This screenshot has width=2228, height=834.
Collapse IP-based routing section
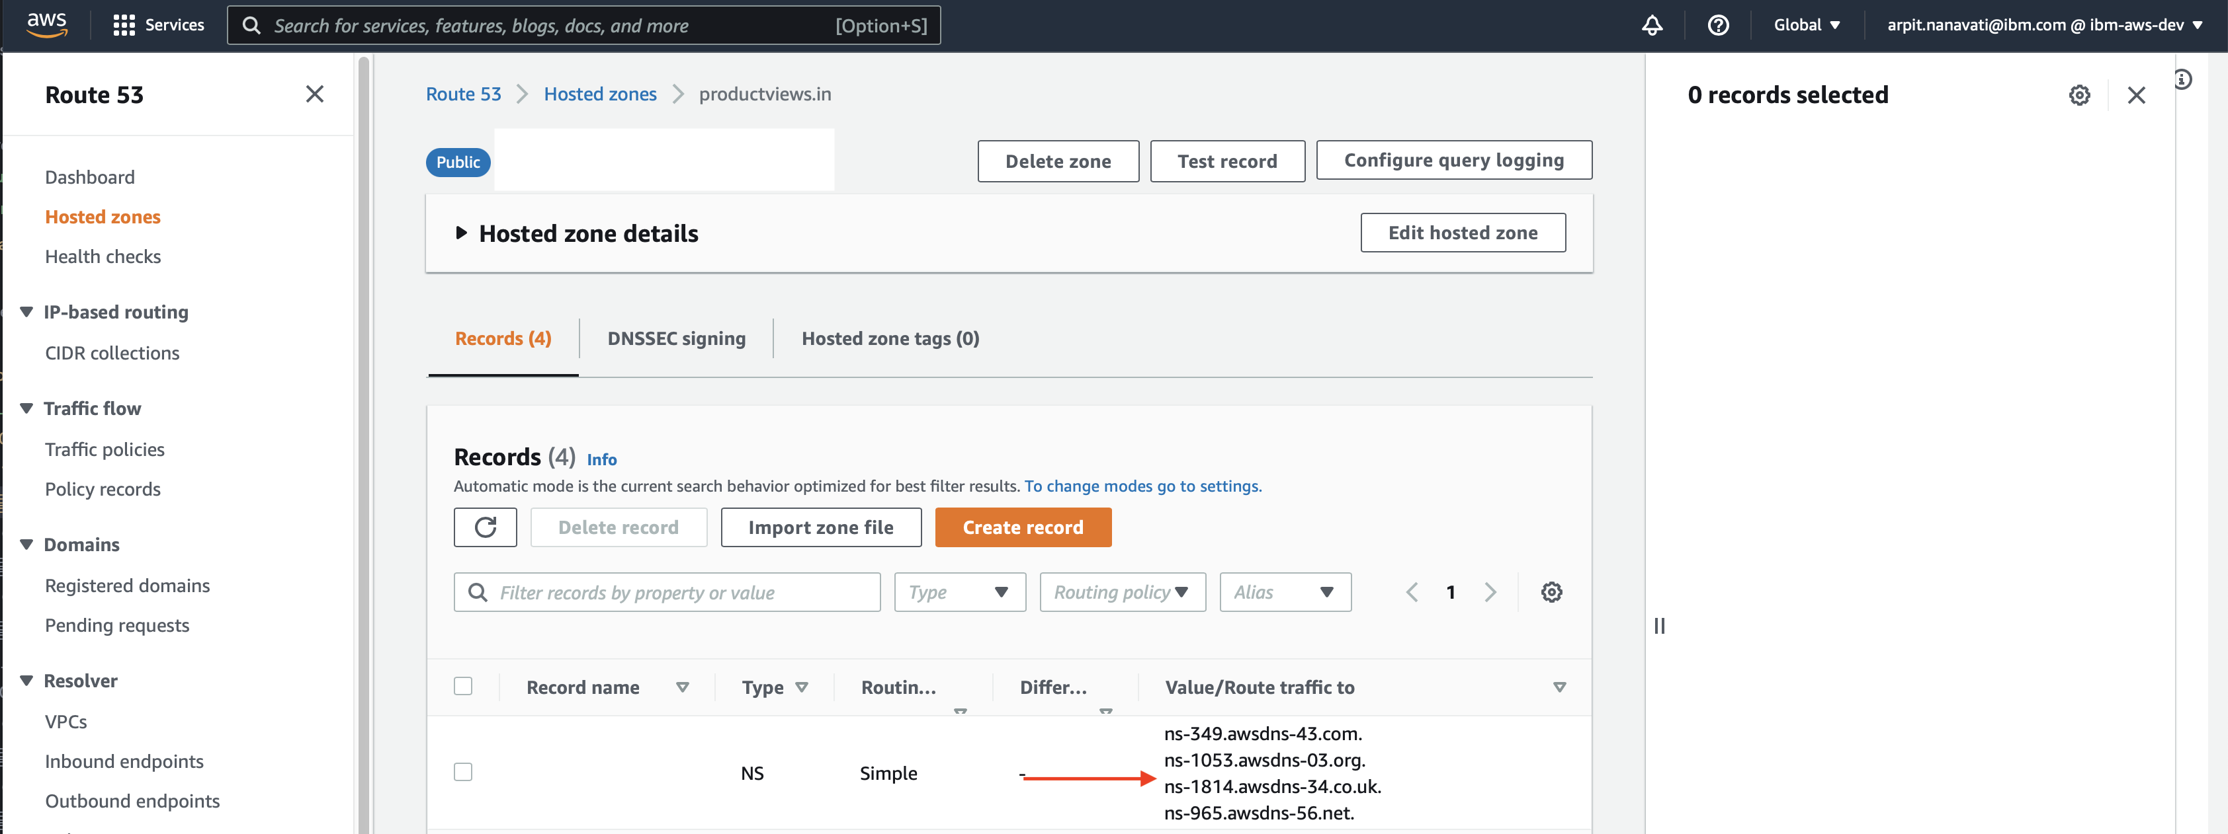click(27, 312)
